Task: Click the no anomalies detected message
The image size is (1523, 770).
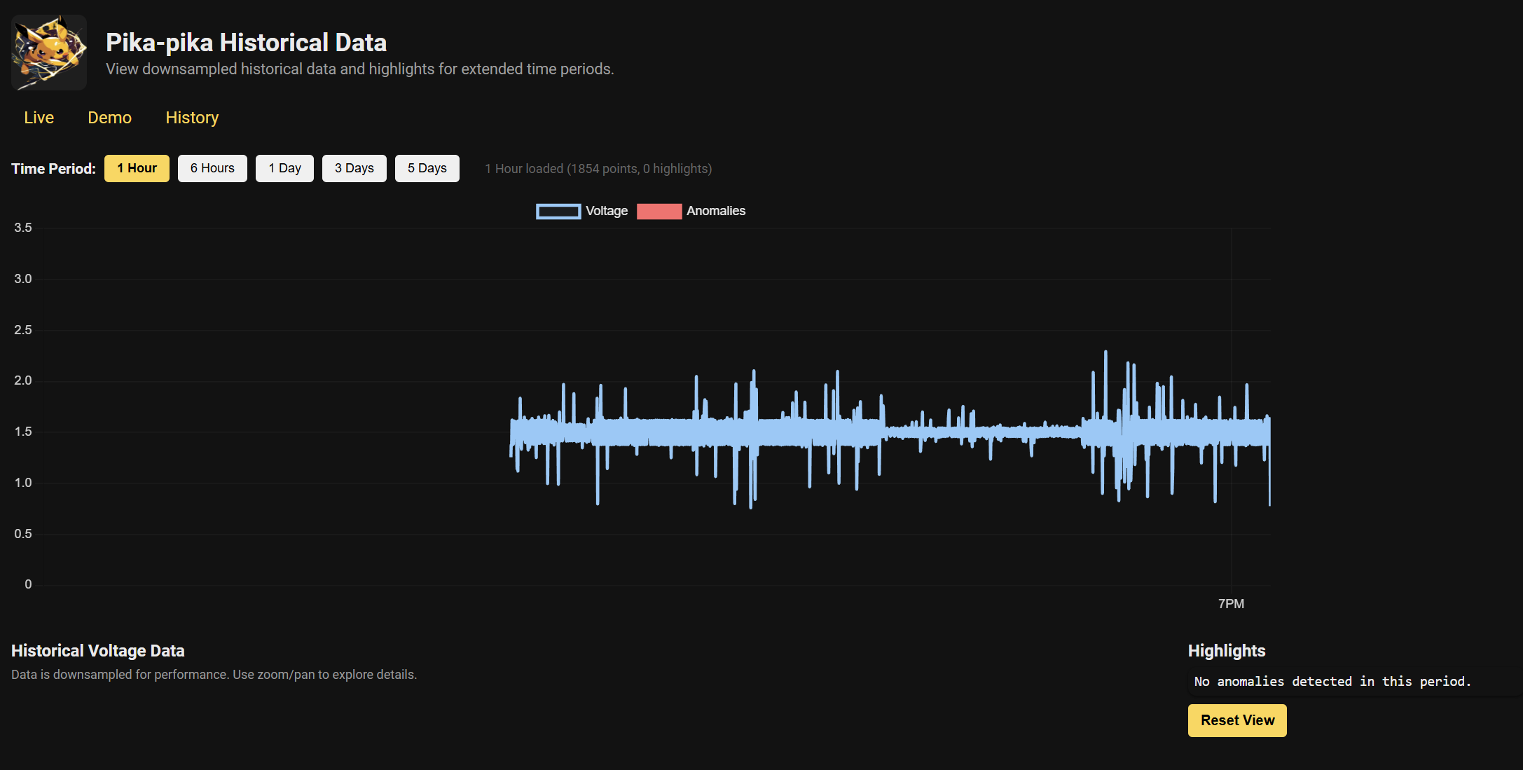Action: click(x=1332, y=682)
